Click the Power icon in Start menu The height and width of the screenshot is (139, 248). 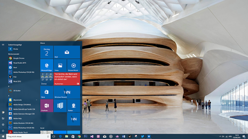click(x=3, y=131)
